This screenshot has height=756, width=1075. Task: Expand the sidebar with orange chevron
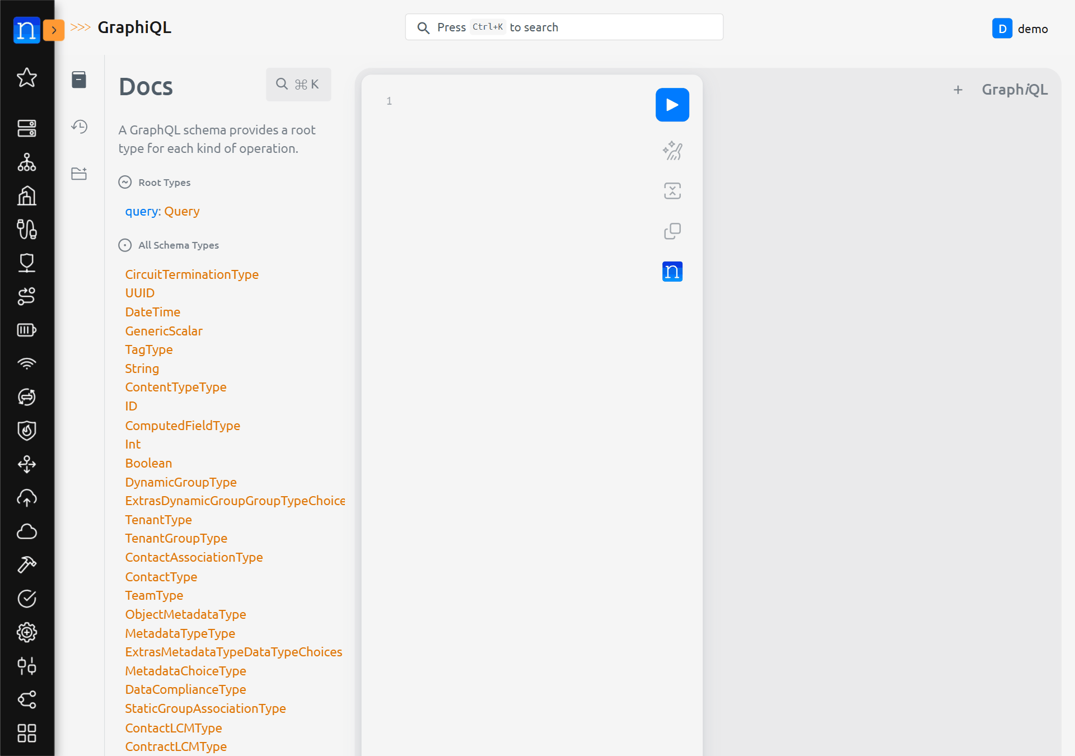54,30
